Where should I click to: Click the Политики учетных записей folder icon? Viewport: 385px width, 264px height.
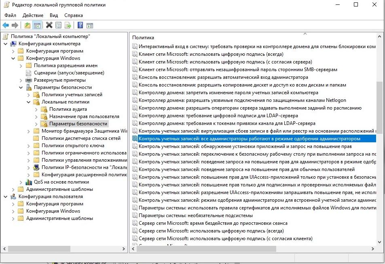click(x=36, y=95)
